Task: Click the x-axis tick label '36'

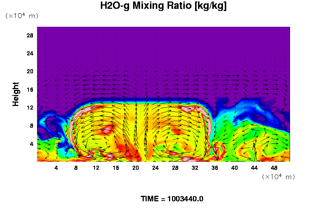Action: (214, 168)
